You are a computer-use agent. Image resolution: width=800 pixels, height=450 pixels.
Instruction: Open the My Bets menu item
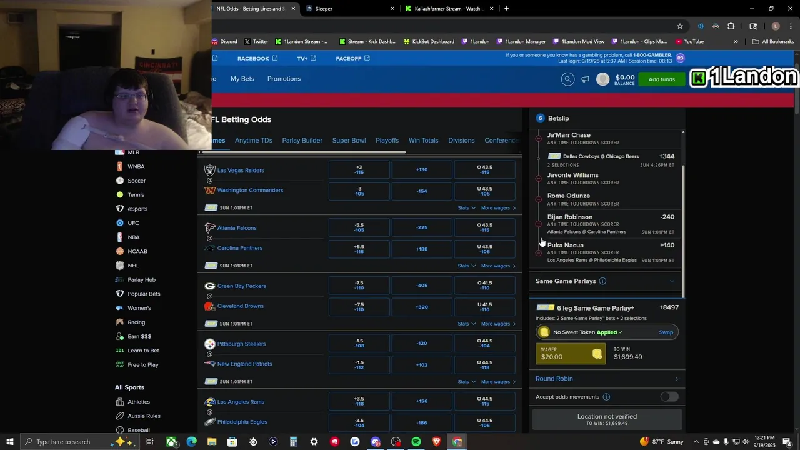[x=242, y=79]
